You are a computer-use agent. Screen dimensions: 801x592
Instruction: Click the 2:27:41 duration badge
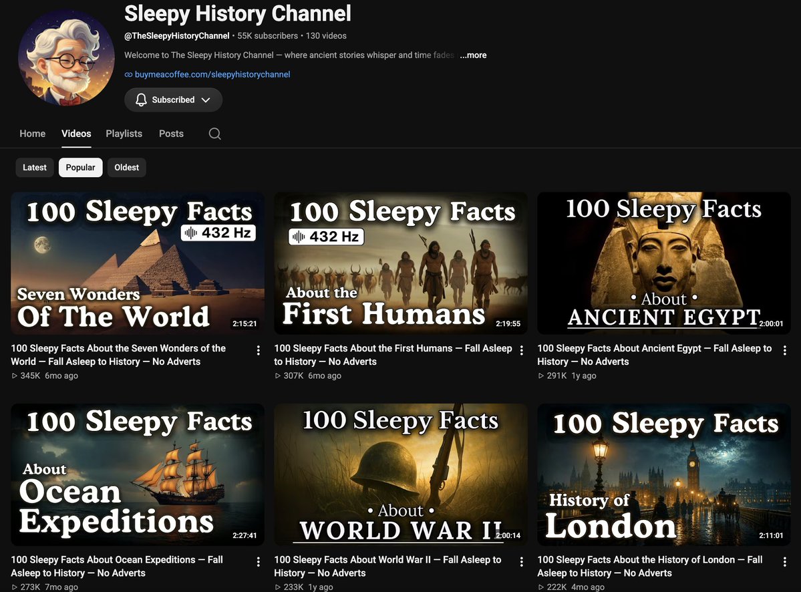245,536
